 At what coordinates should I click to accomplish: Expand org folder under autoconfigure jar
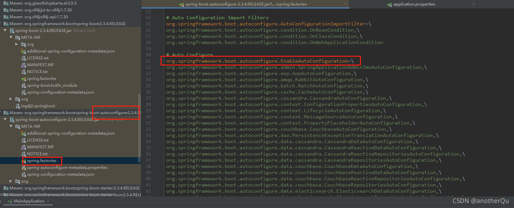(x=11, y=181)
